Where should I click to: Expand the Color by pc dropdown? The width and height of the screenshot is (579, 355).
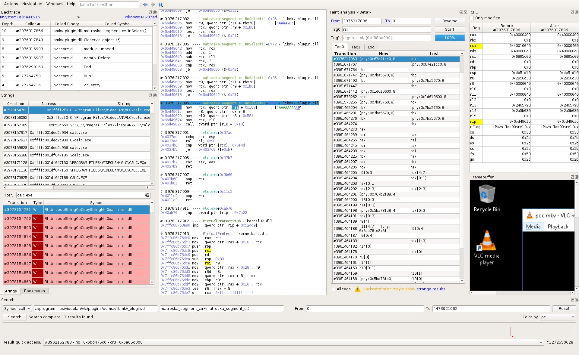coord(558,317)
